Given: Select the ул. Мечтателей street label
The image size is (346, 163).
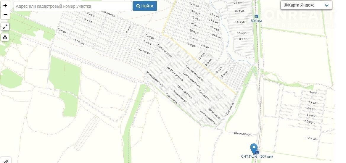Looking at the screenshot, I should point(175,74).
